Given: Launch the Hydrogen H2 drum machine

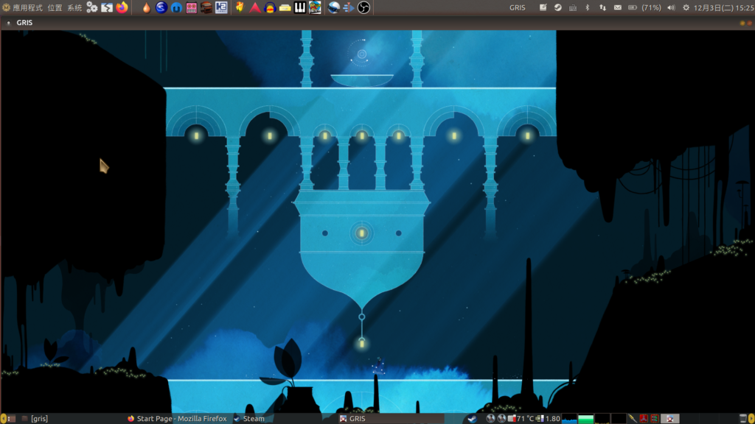Looking at the screenshot, I should coord(221,7).
